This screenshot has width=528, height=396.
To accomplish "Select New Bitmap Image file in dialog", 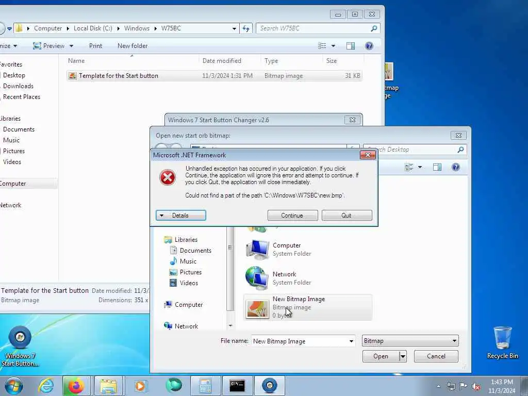I will (308, 307).
